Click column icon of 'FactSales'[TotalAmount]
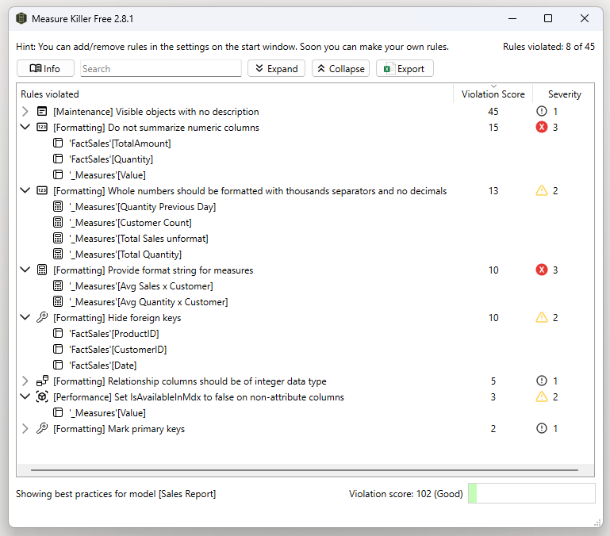The width and height of the screenshot is (610, 536). (58, 144)
